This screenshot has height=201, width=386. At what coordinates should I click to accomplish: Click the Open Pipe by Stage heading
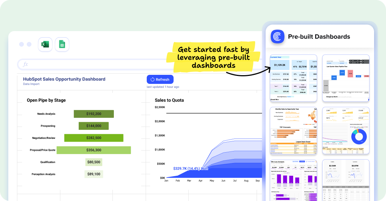(x=46, y=100)
